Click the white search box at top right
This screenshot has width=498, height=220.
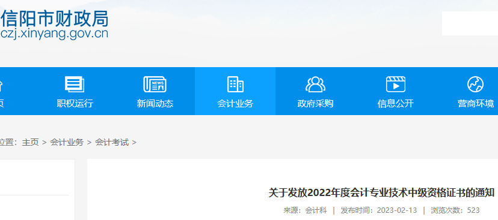pos(470,23)
